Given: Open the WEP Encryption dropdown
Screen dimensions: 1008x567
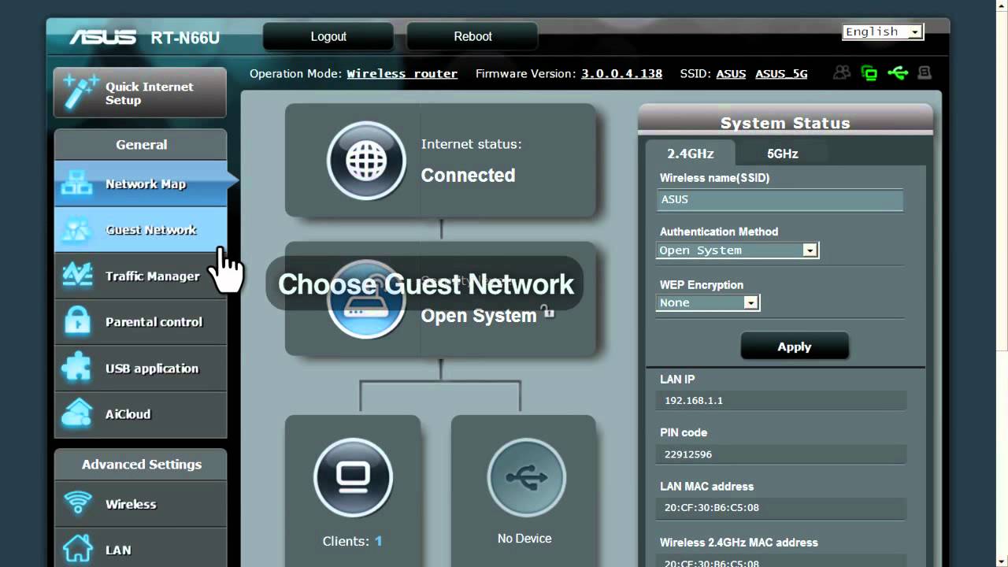Looking at the screenshot, I should coord(707,302).
